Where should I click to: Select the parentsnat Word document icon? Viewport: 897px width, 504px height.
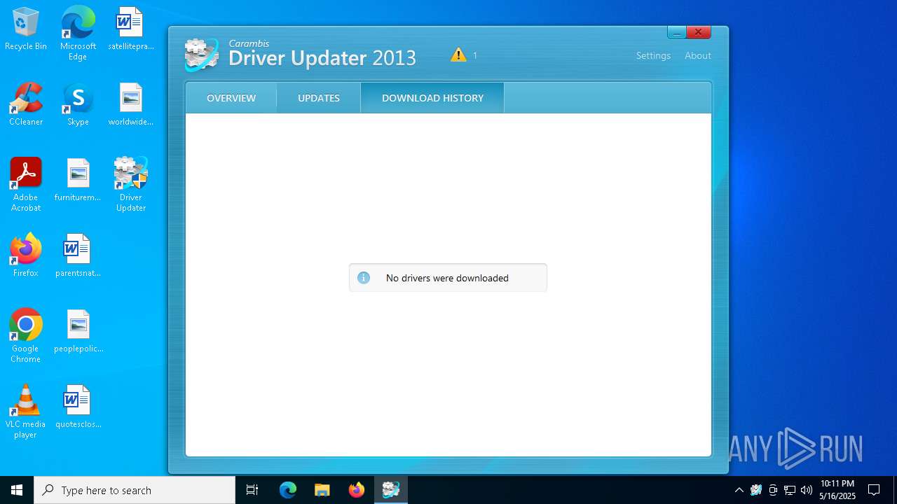click(x=78, y=256)
